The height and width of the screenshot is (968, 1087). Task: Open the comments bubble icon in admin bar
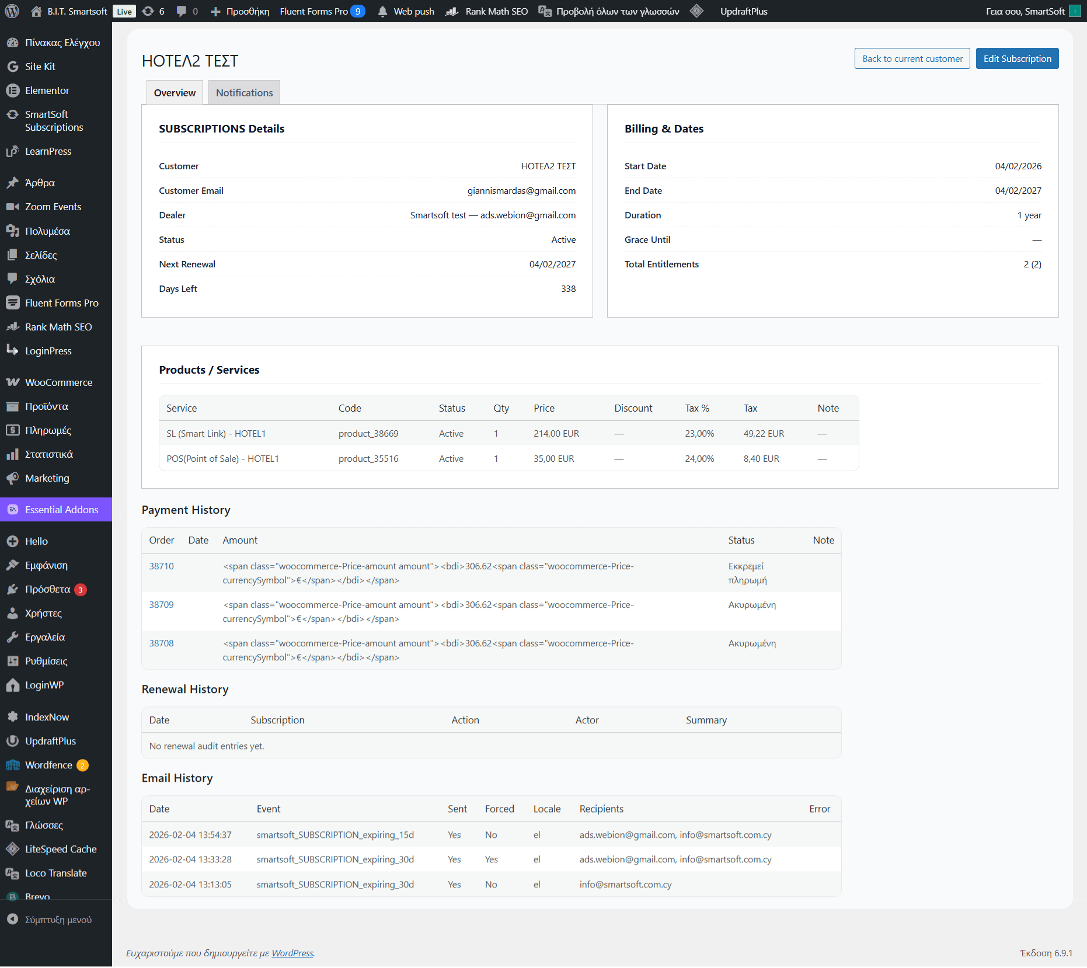point(182,11)
